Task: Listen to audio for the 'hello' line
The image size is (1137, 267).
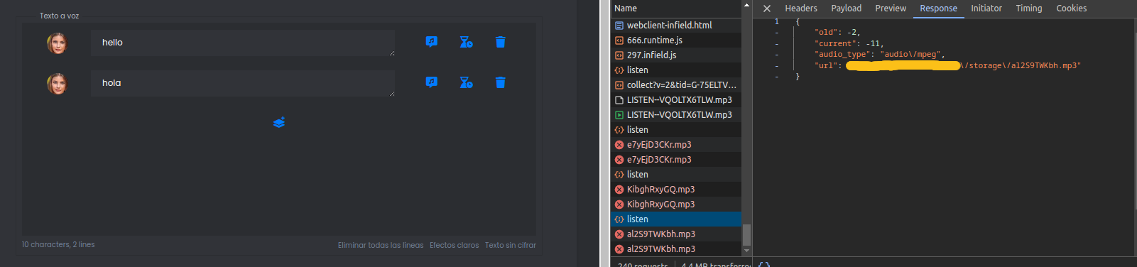Action: pyautogui.click(x=431, y=42)
